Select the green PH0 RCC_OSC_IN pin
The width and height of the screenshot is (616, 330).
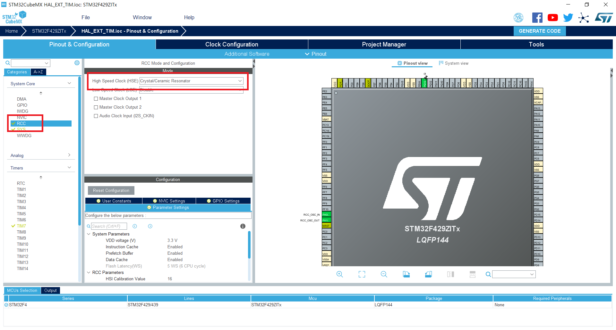coord(326,215)
